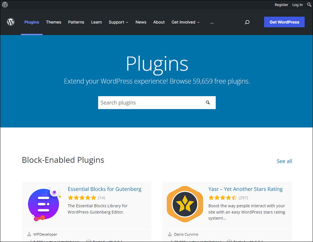Open the Patterns menu item
This screenshot has width=313, height=242.
click(x=76, y=22)
